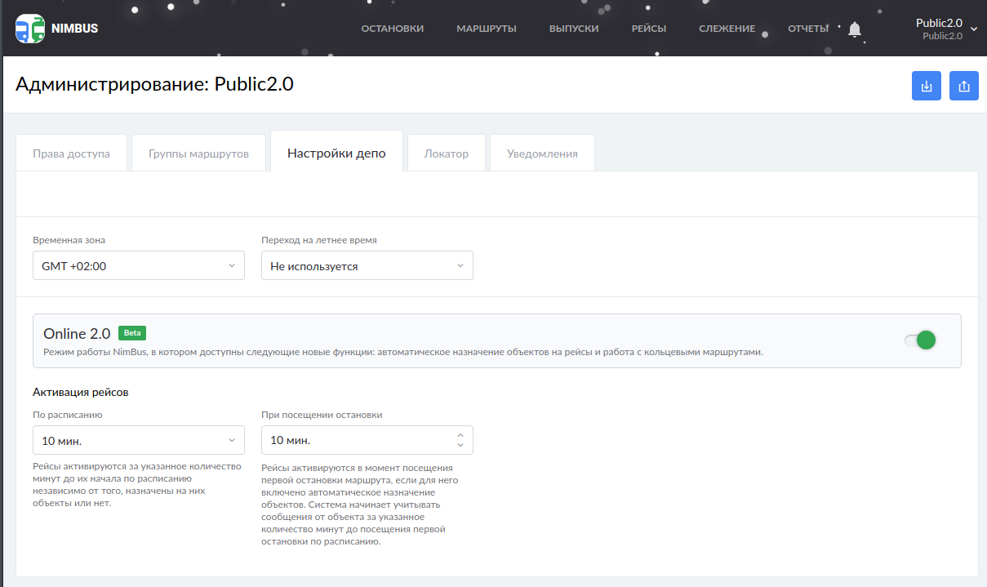Toggle the Online 2.0 switch
The width and height of the screenshot is (987, 587).
pyautogui.click(x=919, y=340)
